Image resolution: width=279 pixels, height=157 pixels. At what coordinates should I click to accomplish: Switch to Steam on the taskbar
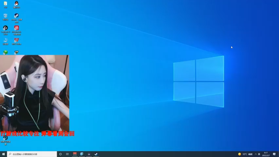click(x=96, y=154)
